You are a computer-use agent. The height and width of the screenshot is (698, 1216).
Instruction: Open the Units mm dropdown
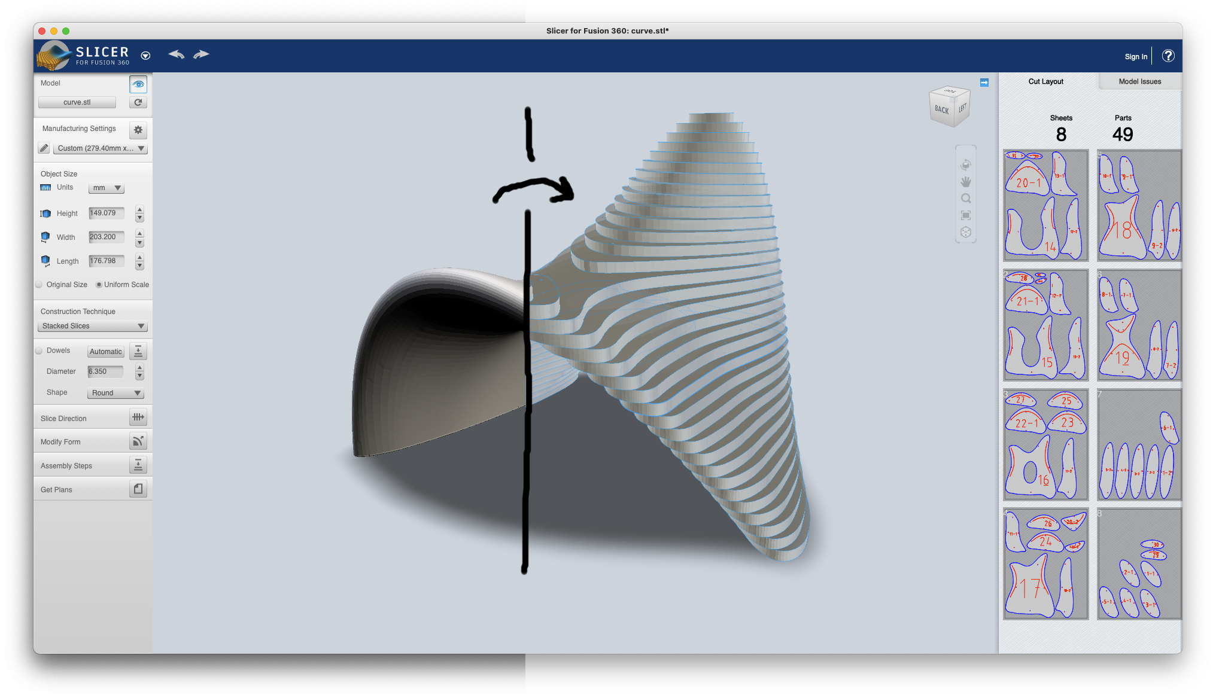[x=106, y=188]
